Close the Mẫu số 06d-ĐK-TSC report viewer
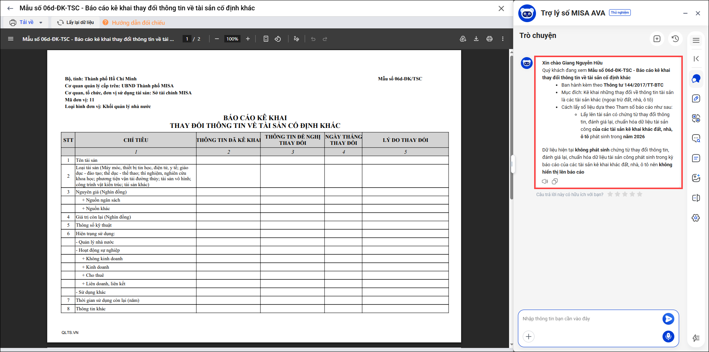The width and height of the screenshot is (709, 352). pos(501,8)
